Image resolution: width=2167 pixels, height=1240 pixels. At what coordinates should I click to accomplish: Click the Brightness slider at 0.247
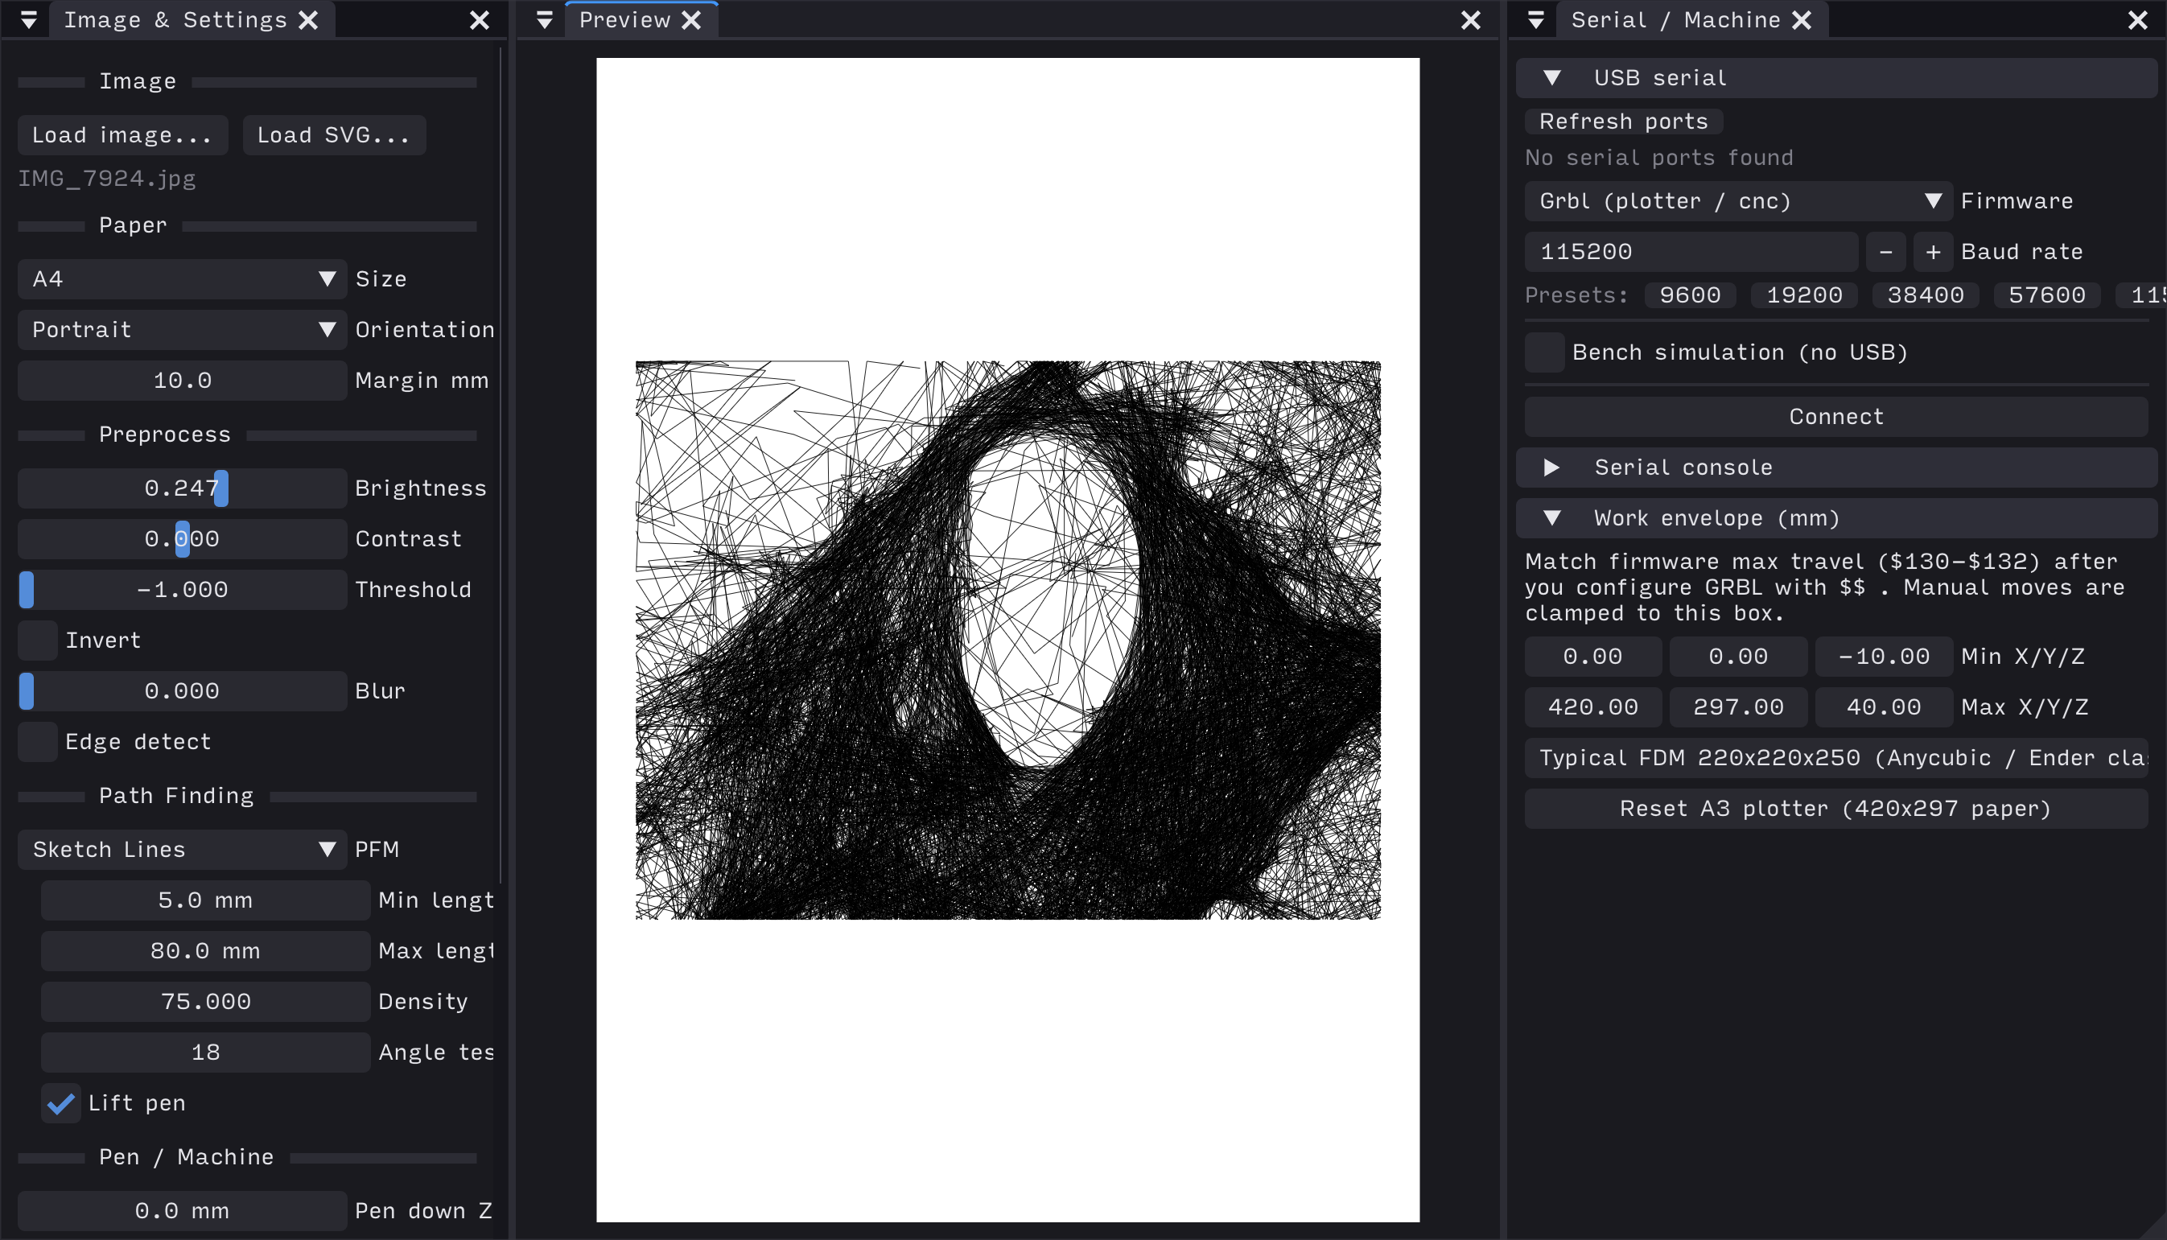pyautogui.click(x=182, y=488)
